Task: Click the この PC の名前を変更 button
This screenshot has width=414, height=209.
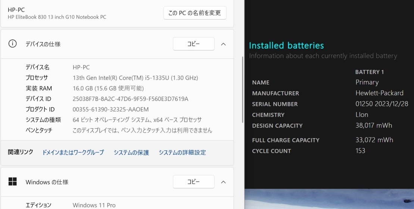Action: coord(194,13)
